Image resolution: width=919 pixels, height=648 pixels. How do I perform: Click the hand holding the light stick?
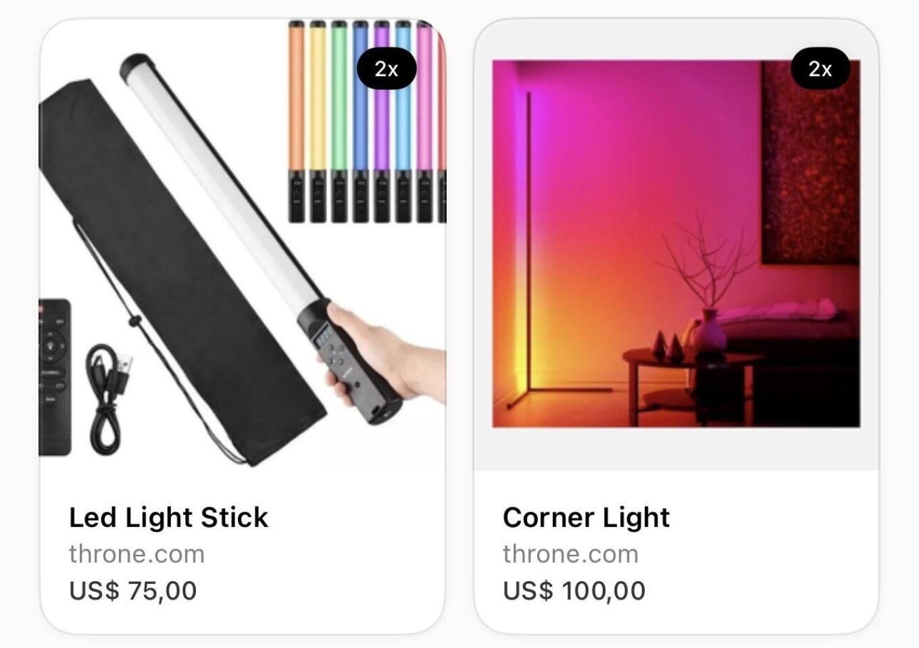click(389, 358)
